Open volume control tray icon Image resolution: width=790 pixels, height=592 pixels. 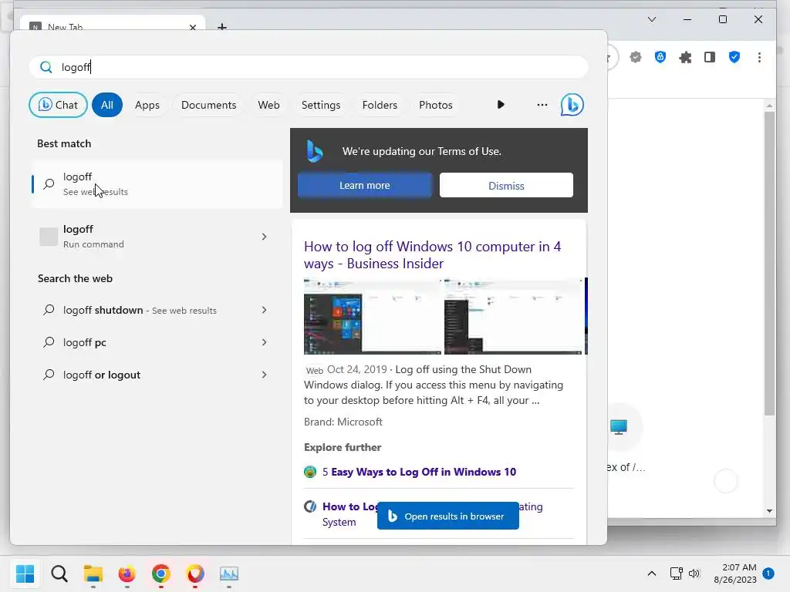coord(694,573)
